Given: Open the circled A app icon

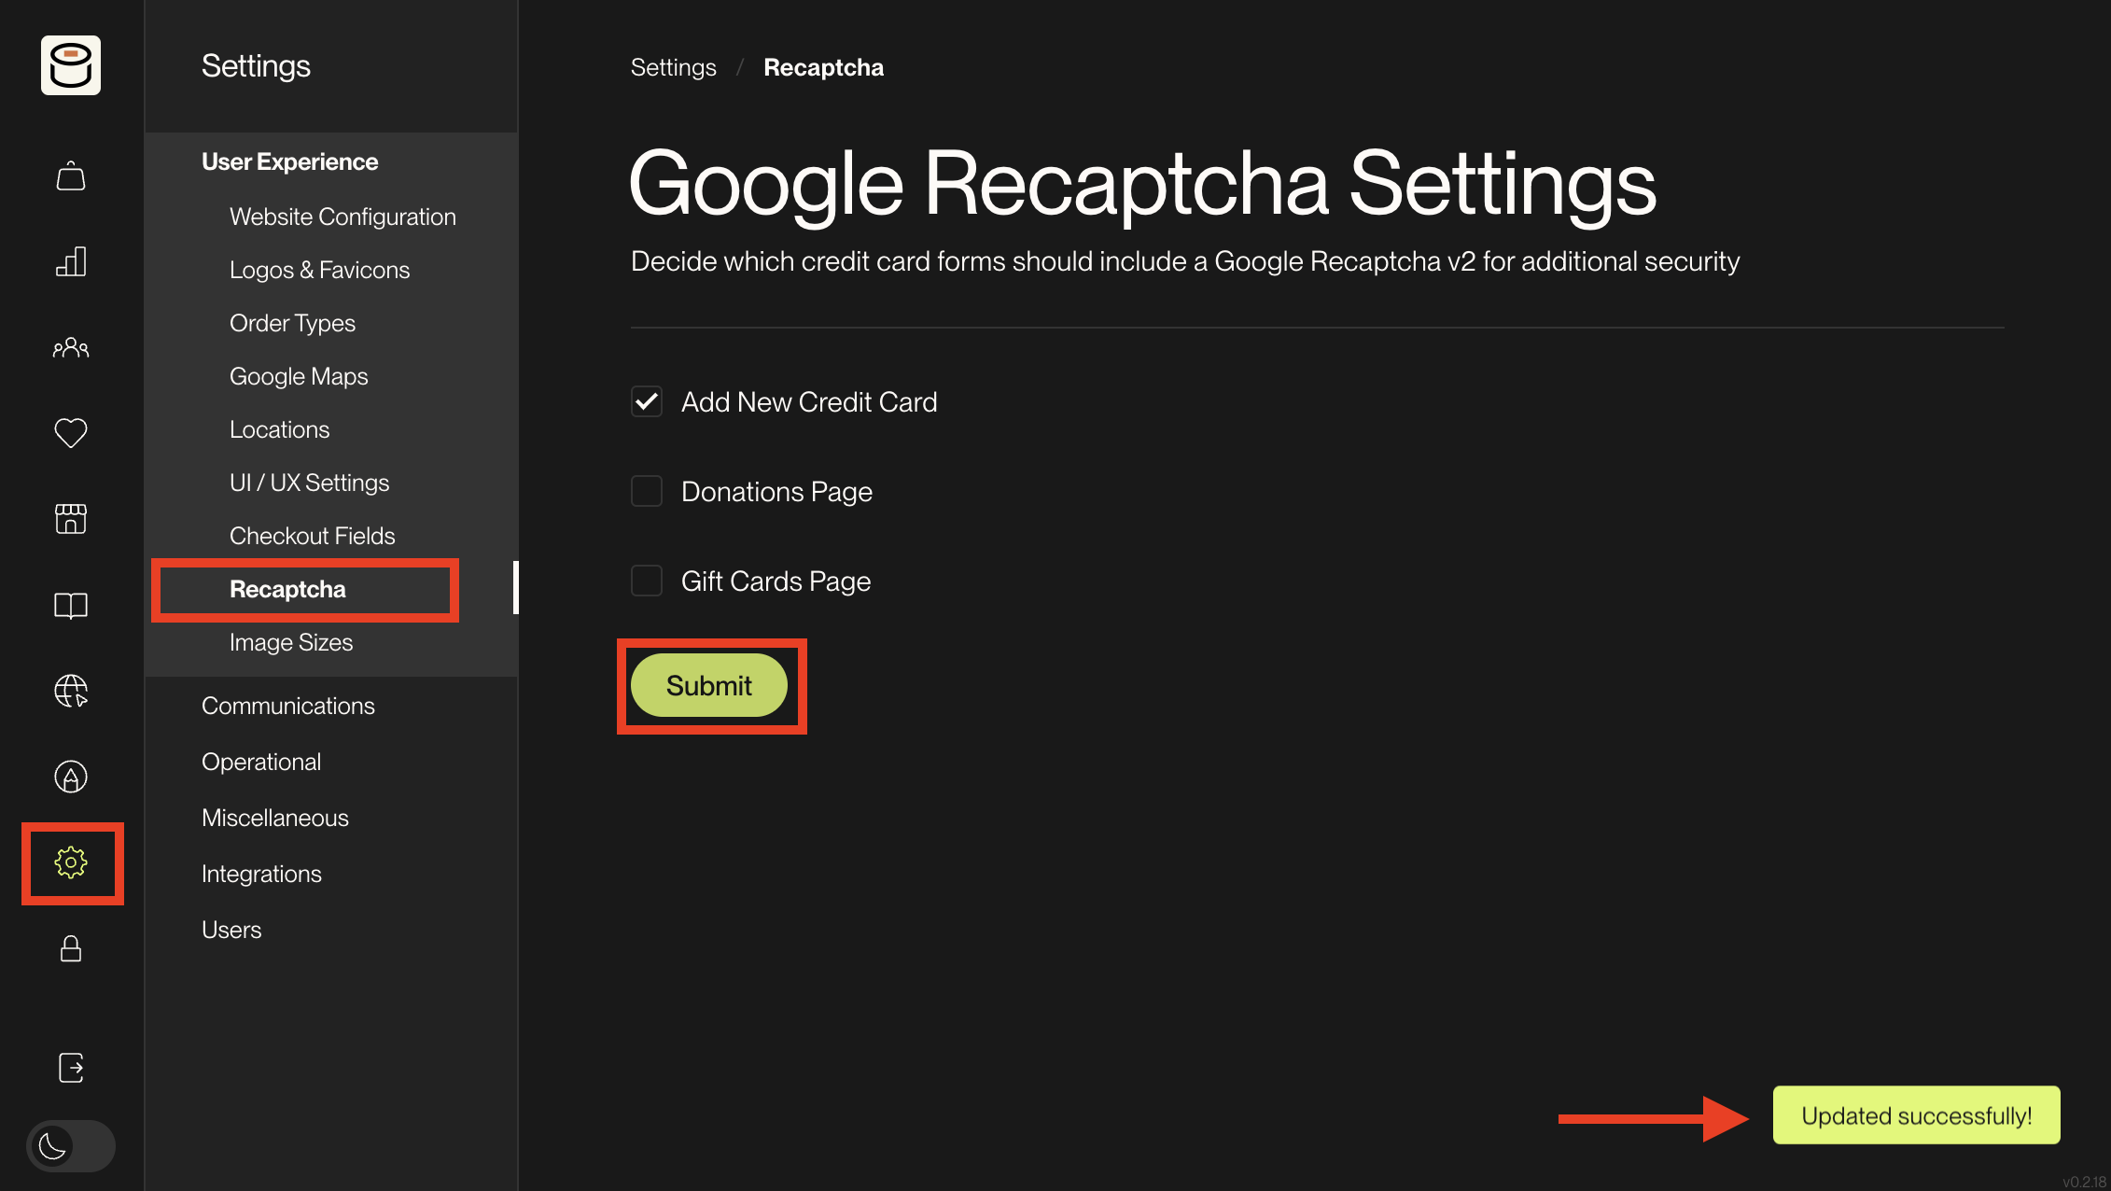Looking at the screenshot, I should pos(71,777).
